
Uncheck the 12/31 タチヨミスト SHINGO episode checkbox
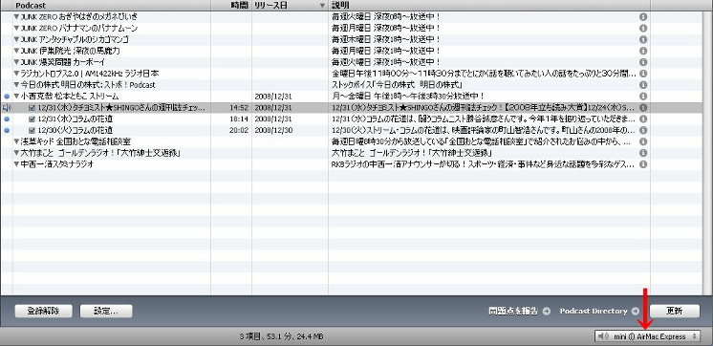(x=32, y=108)
